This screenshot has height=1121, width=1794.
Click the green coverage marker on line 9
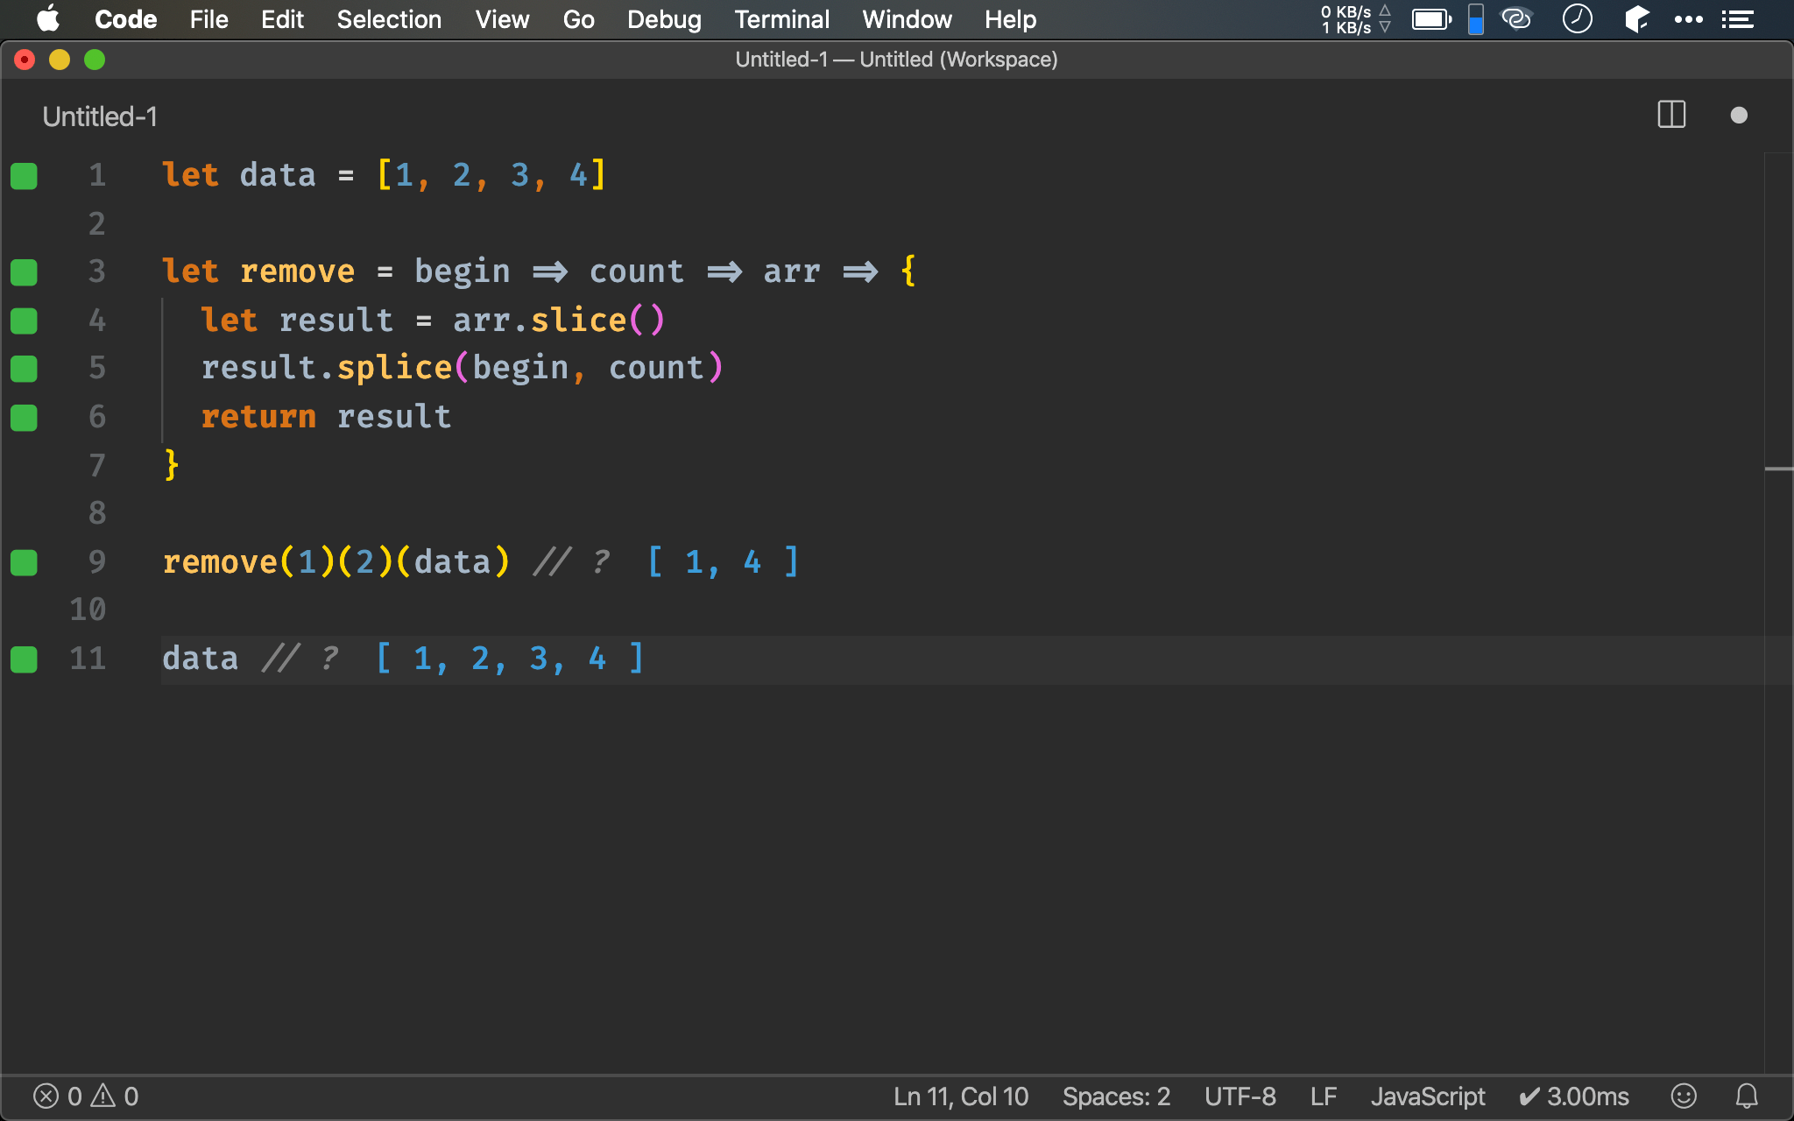24,562
